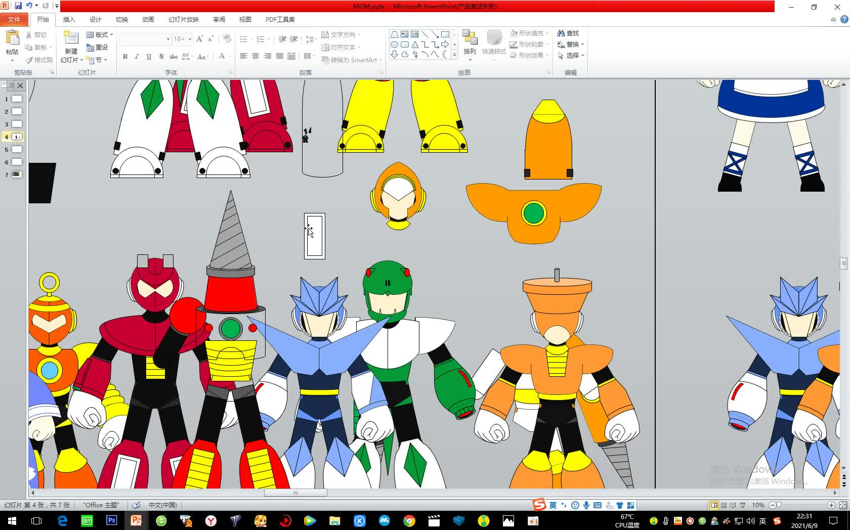The height and width of the screenshot is (530, 850).
Task: Click 替换 Replace button
Action: pyautogui.click(x=570, y=45)
